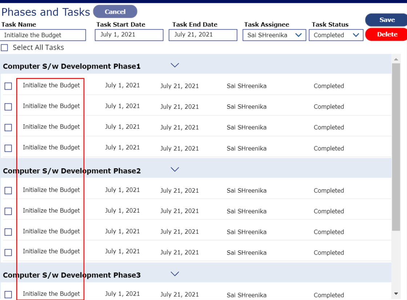Click inside the Task Name input field
This screenshot has height=300, width=407.
pyautogui.click(x=43, y=35)
